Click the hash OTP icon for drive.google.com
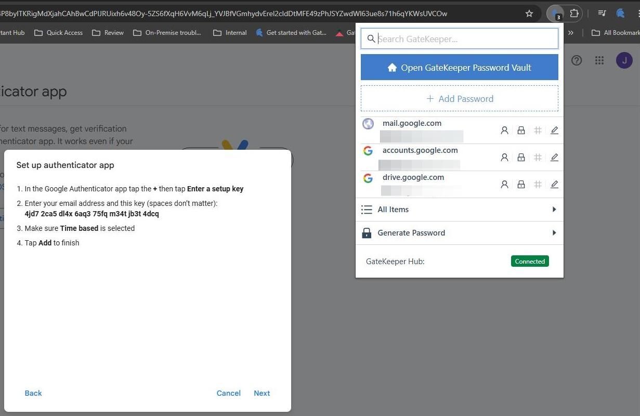640x416 pixels. [538, 184]
